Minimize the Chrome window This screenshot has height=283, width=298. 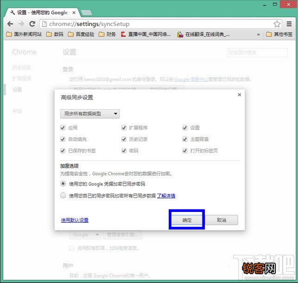point(265,5)
